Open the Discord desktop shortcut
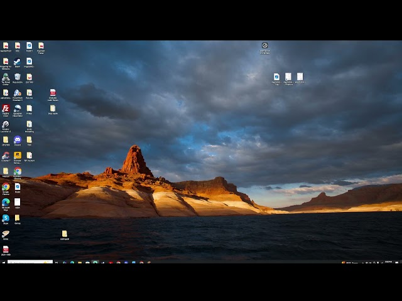The image size is (402, 301). (x=17, y=140)
